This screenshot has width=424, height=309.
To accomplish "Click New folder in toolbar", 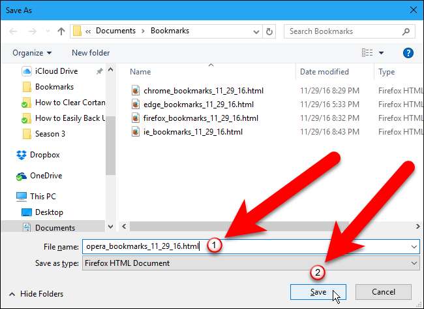I will click(91, 53).
